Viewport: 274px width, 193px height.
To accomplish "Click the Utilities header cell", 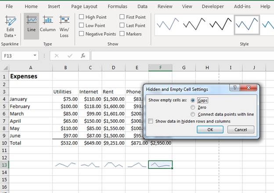I will pyautogui.click(x=65, y=92).
